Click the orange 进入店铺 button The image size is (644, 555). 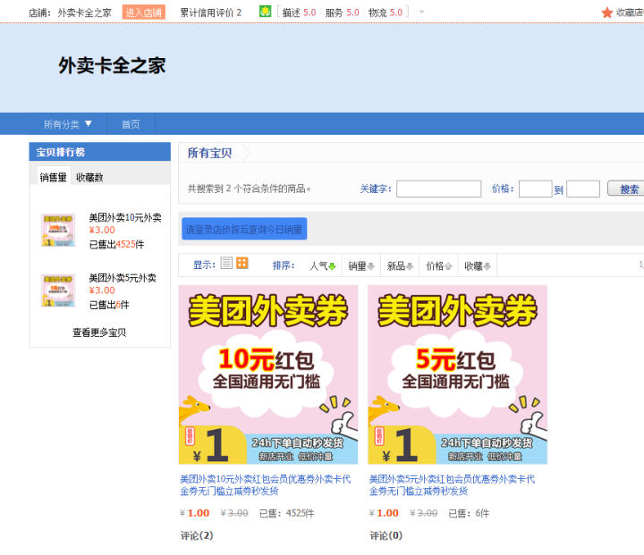tap(143, 13)
